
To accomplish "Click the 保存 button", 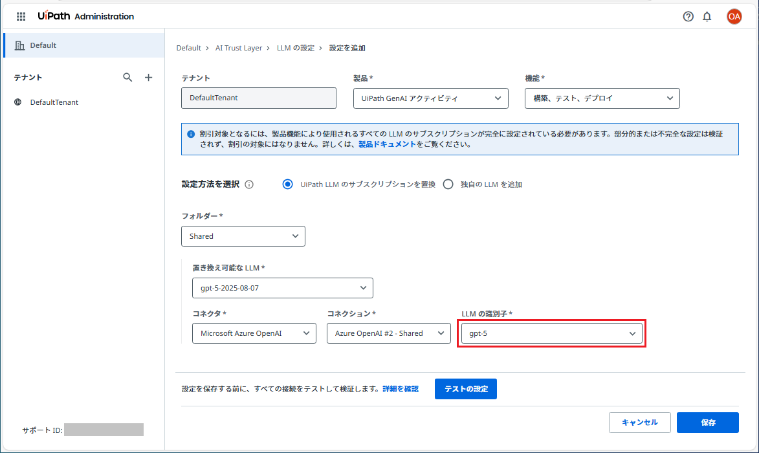I will (x=708, y=423).
